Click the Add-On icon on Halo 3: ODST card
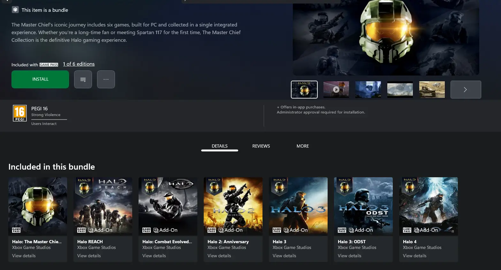 point(351,230)
